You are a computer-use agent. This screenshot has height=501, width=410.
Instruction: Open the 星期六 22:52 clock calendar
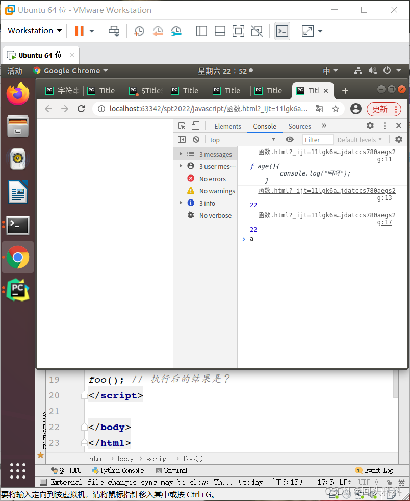(x=225, y=71)
